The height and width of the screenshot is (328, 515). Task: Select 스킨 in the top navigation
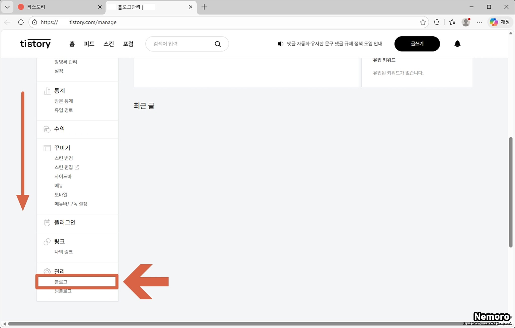click(x=109, y=44)
